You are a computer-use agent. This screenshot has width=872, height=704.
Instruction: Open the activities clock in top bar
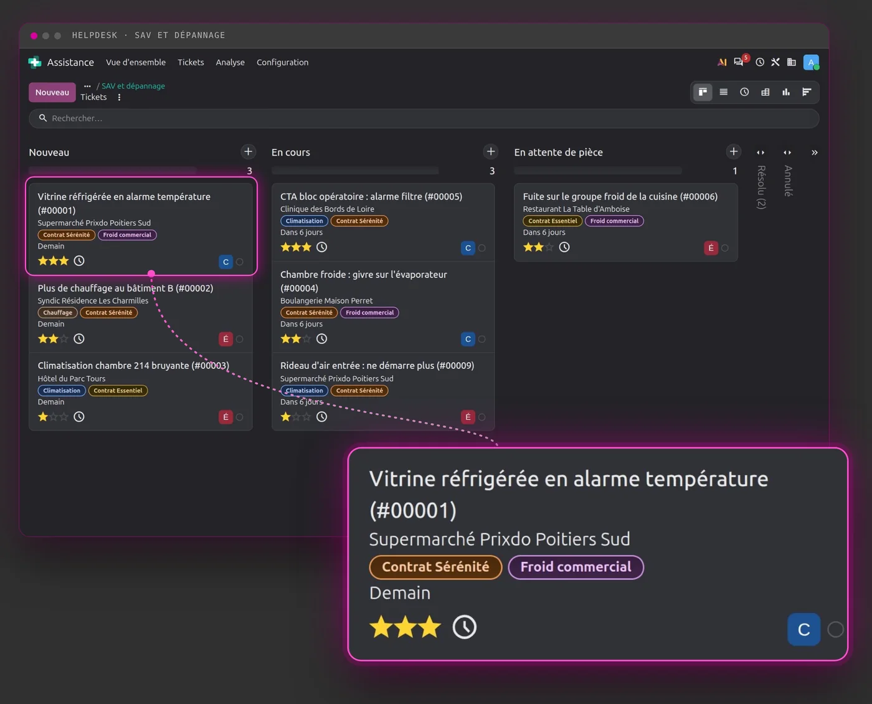[760, 62]
